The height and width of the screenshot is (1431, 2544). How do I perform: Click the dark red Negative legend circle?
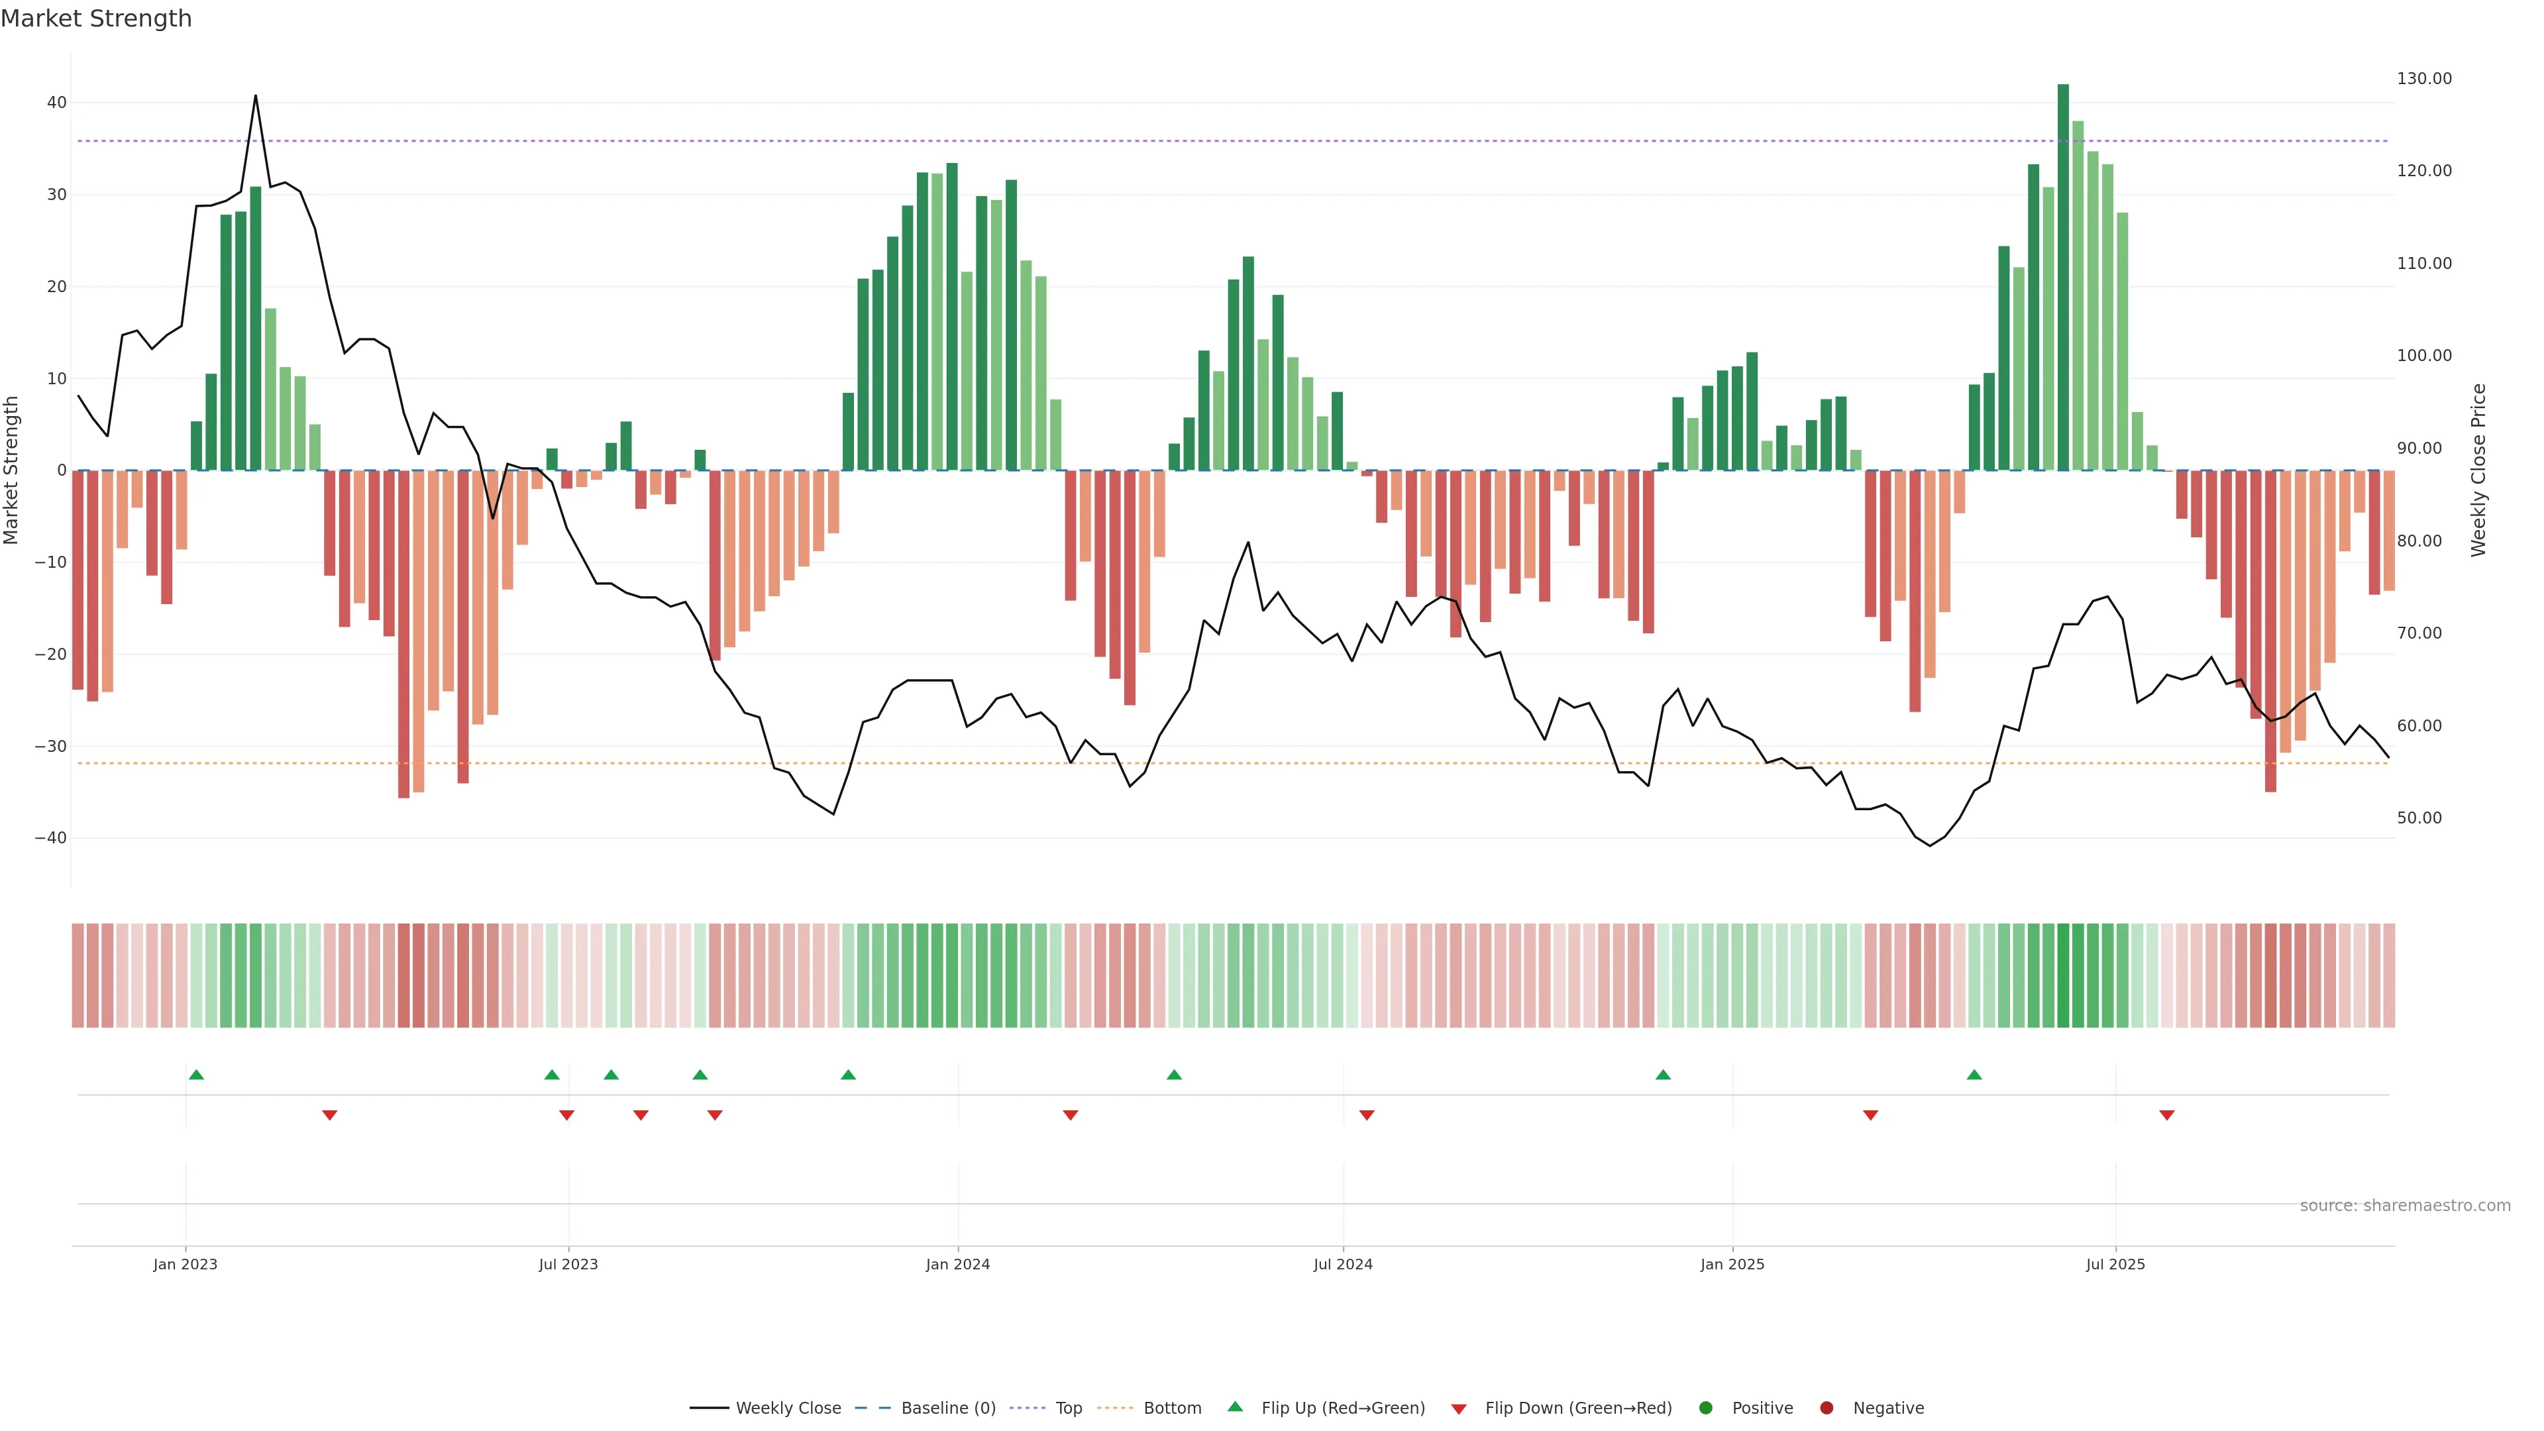pos(1826,1407)
